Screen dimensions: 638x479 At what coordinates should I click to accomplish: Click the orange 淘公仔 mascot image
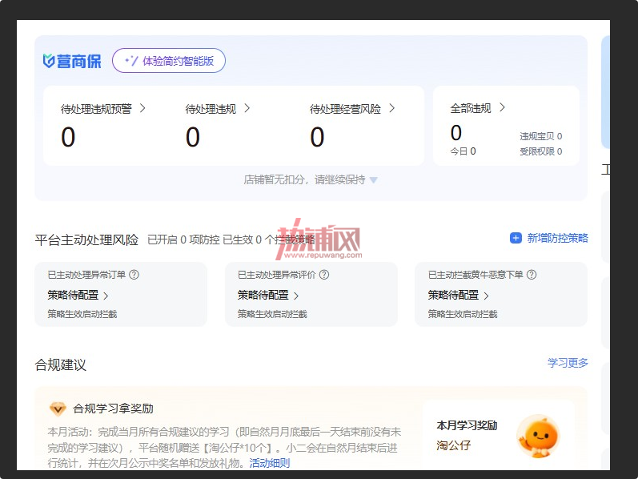click(538, 437)
